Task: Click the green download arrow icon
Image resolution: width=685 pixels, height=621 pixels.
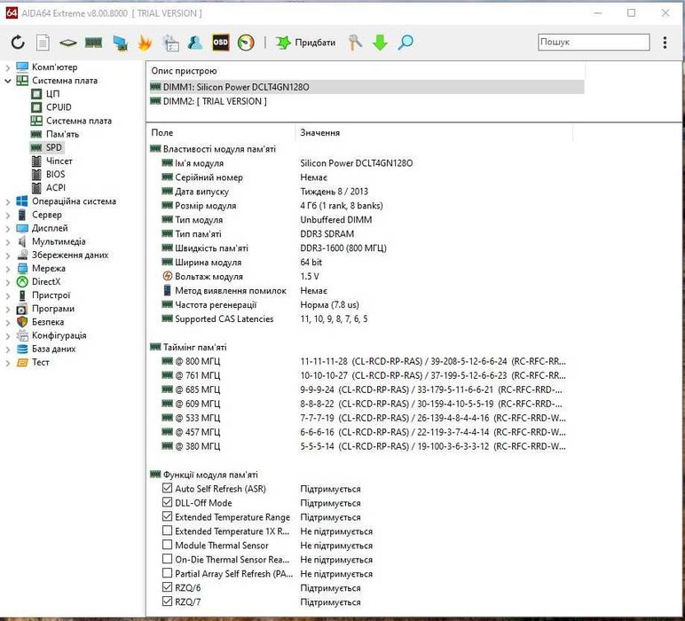Action: point(380,43)
